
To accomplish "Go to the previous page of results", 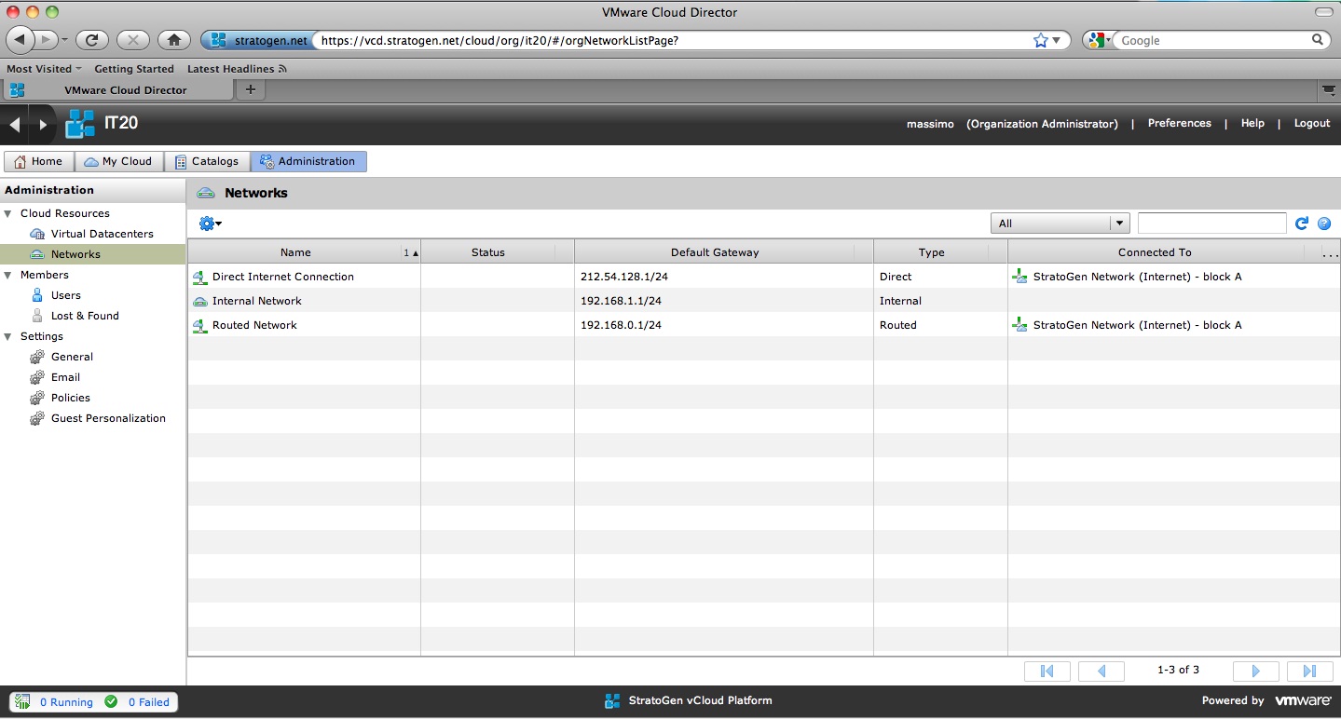I will tap(1102, 671).
